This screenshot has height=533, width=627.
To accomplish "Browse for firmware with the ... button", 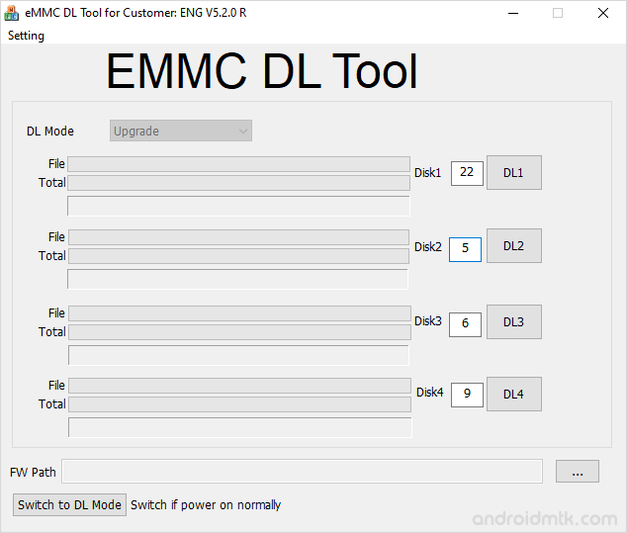I will click(578, 472).
